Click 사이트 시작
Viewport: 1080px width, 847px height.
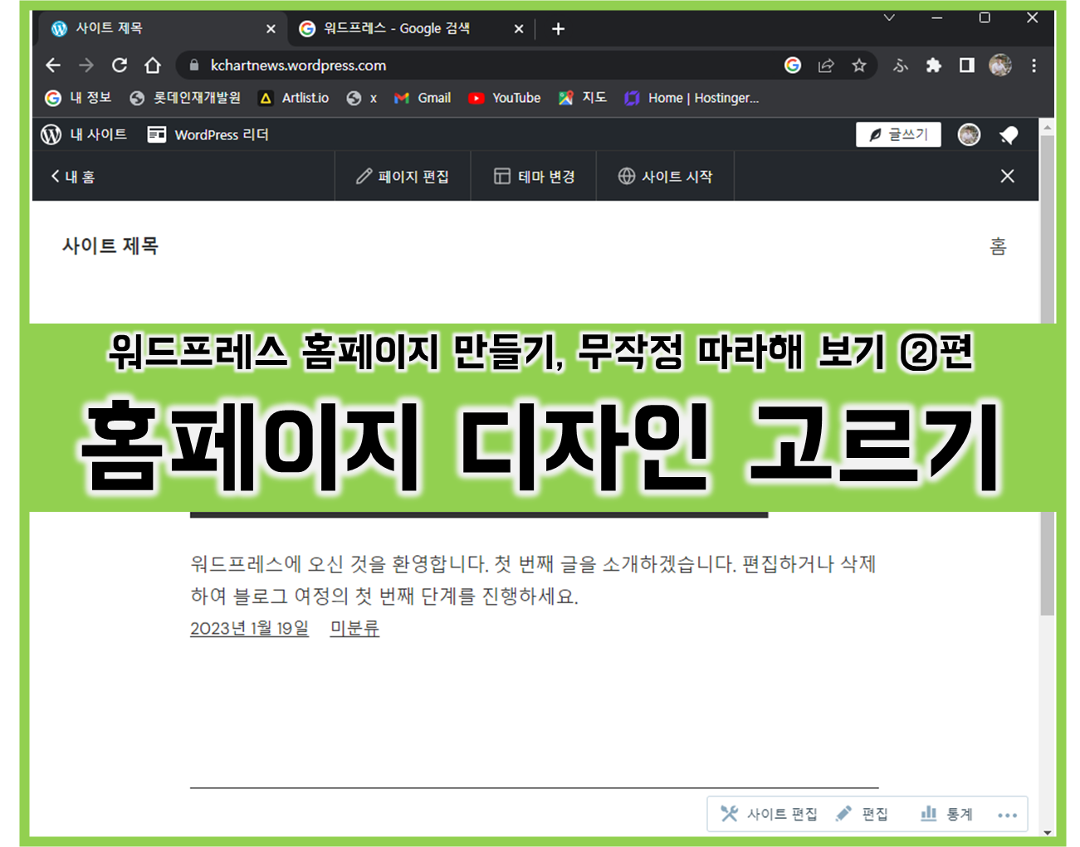click(x=665, y=176)
